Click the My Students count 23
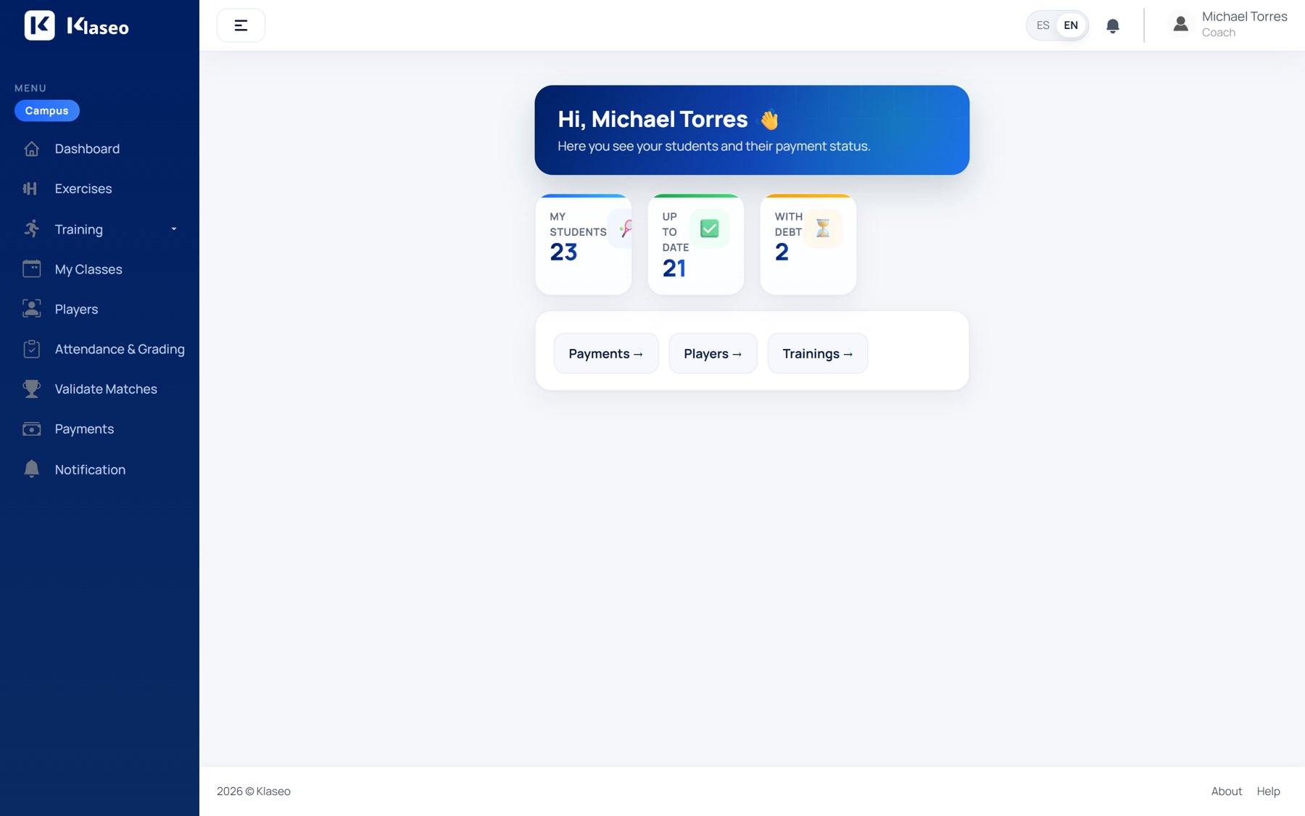This screenshot has width=1305, height=816. point(563,252)
